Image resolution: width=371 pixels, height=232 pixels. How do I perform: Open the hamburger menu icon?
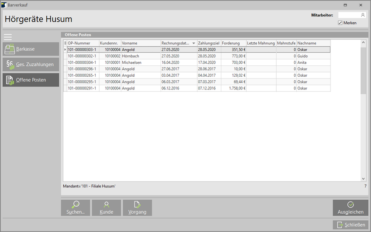pyautogui.click(x=8, y=37)
